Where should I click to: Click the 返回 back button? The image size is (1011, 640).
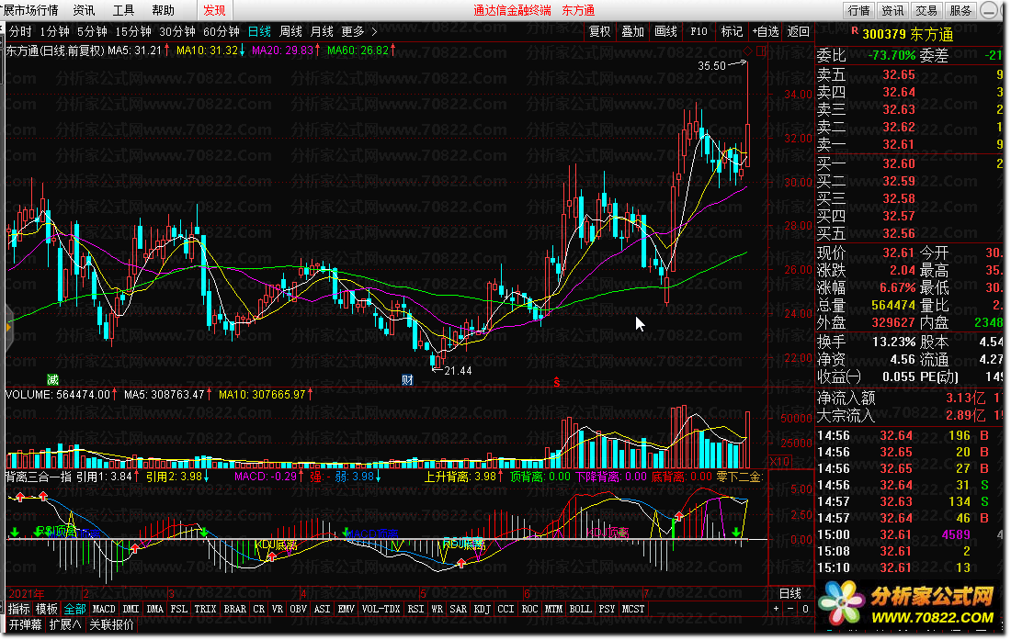click(x=798, y=31)
